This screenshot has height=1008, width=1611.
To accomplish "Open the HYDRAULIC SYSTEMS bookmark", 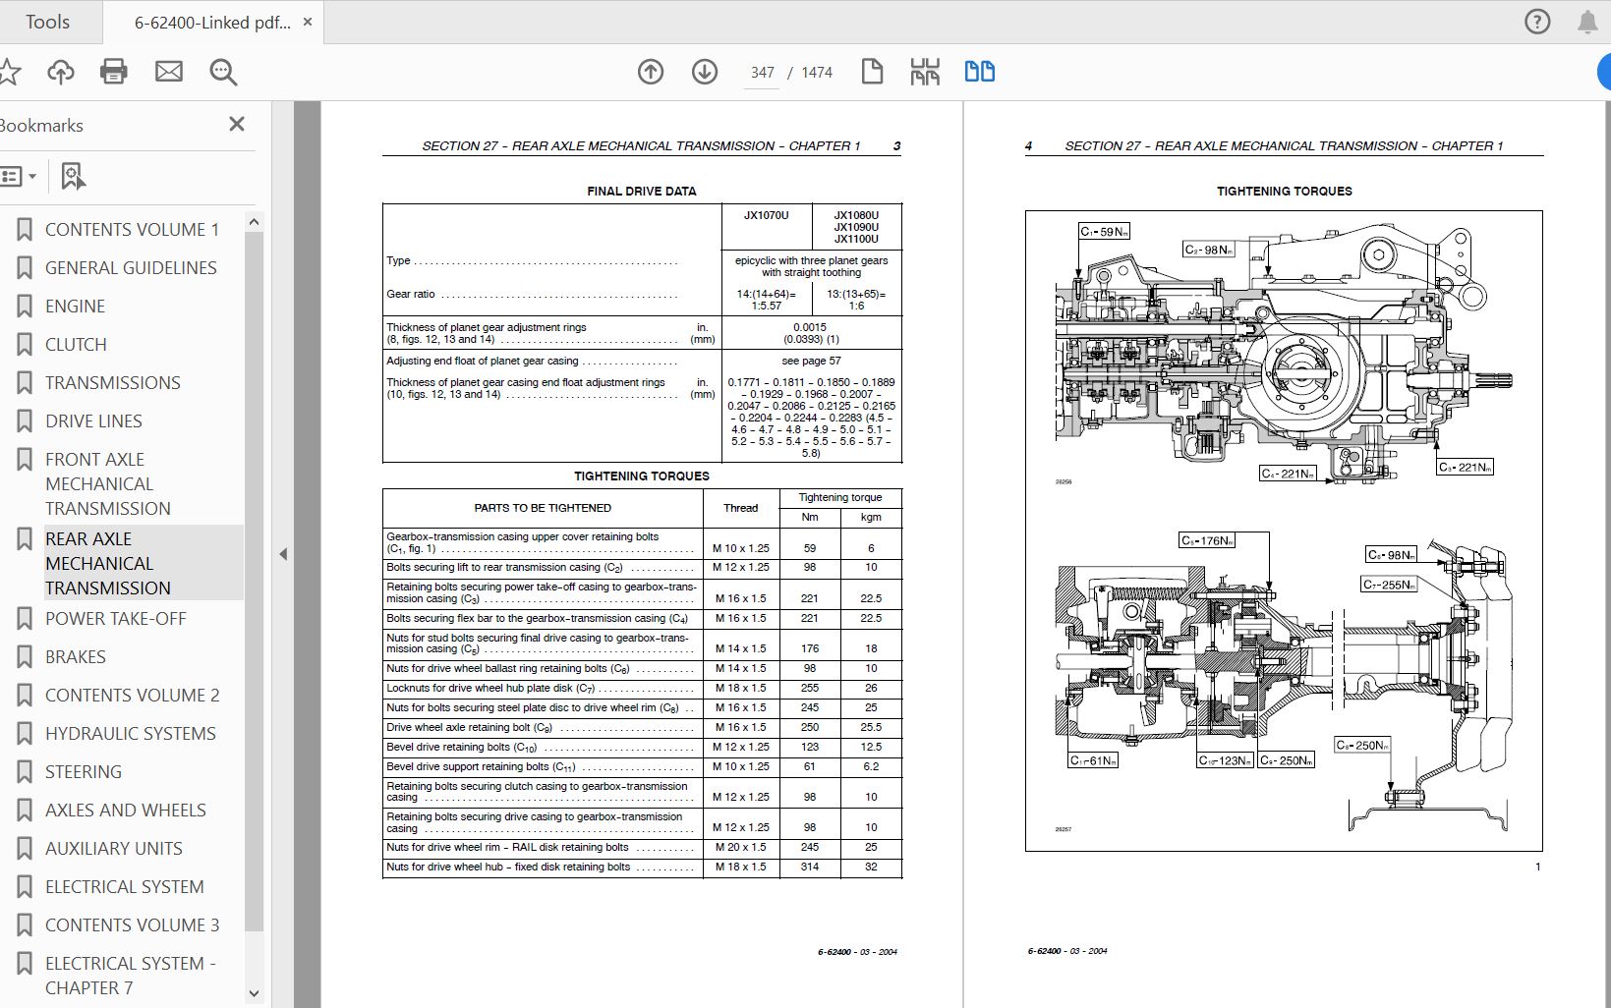I will click(x=131, y=733).
